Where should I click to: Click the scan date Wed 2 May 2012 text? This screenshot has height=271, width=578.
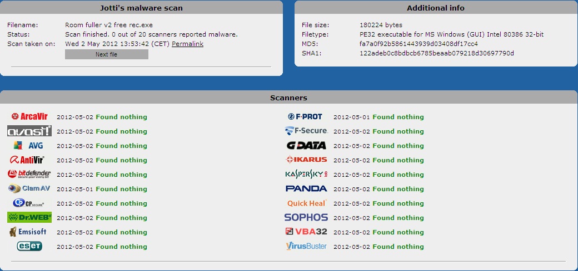pos(118,44)
